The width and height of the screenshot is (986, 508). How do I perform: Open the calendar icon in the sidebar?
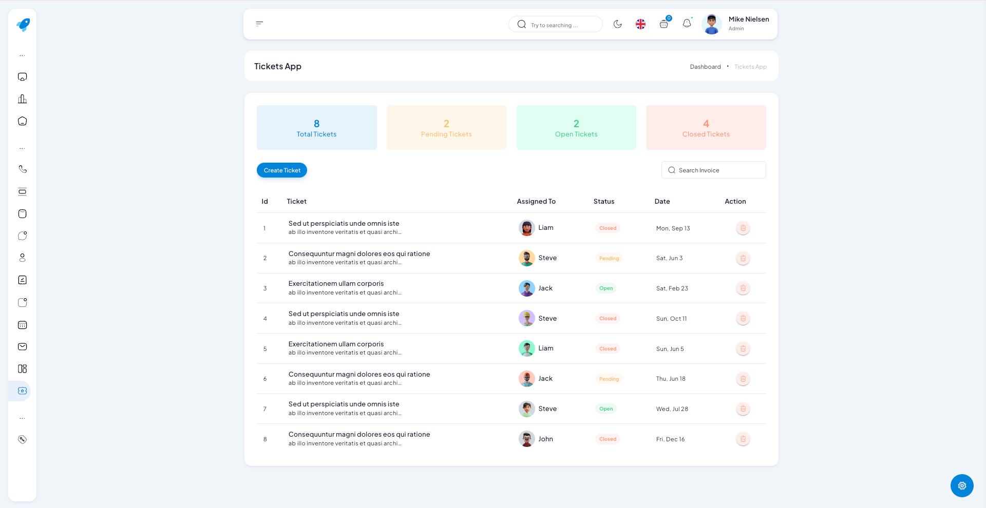coord(22,325)
